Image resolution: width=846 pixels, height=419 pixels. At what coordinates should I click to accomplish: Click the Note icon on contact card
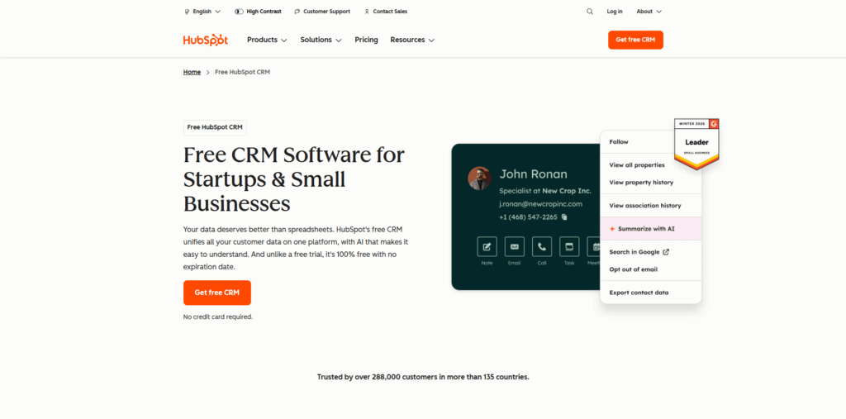coord(487,246)
